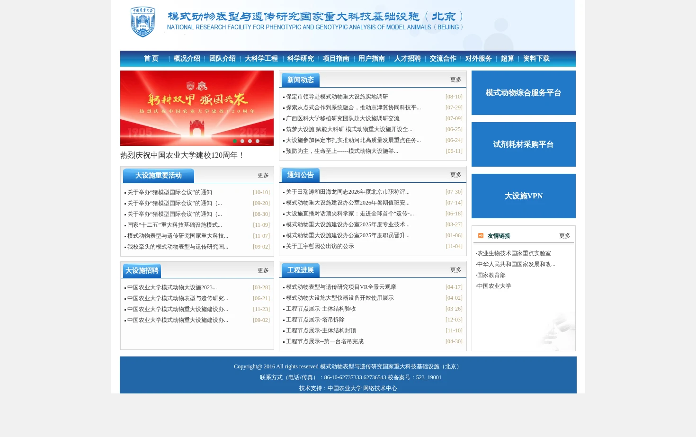Click 更多 in the 通知公告 section
The image size is (696, 437).
(x=455, y=175)
